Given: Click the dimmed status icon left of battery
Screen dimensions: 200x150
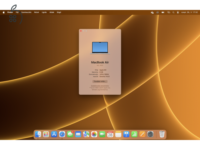Looking at the screenshot, I should pos(157,12).
